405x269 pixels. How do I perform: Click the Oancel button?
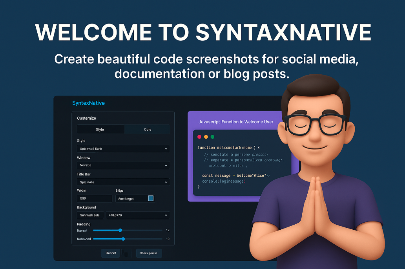point(111,253)
